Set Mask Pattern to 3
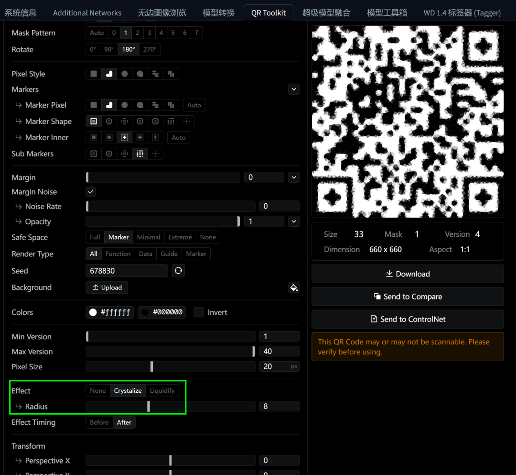The image size is (516, 475). [x=149, y=33]
